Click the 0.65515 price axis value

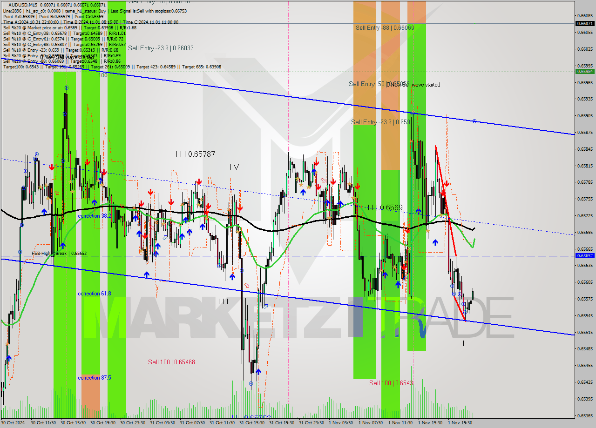[x=585, y=333]
